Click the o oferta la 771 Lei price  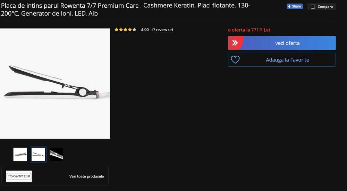(249, 30)
